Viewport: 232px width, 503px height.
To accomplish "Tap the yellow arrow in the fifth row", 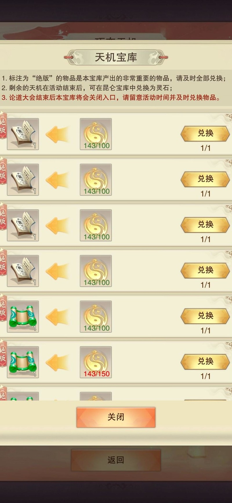I will tap(57, 317).
